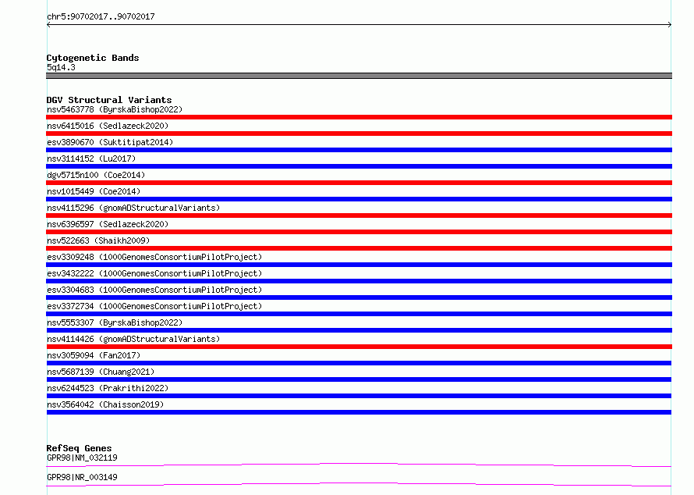Open variant nsv3059094 (Fan2017) label
Screen dimensions: 694x495
[x=94, y=355]
